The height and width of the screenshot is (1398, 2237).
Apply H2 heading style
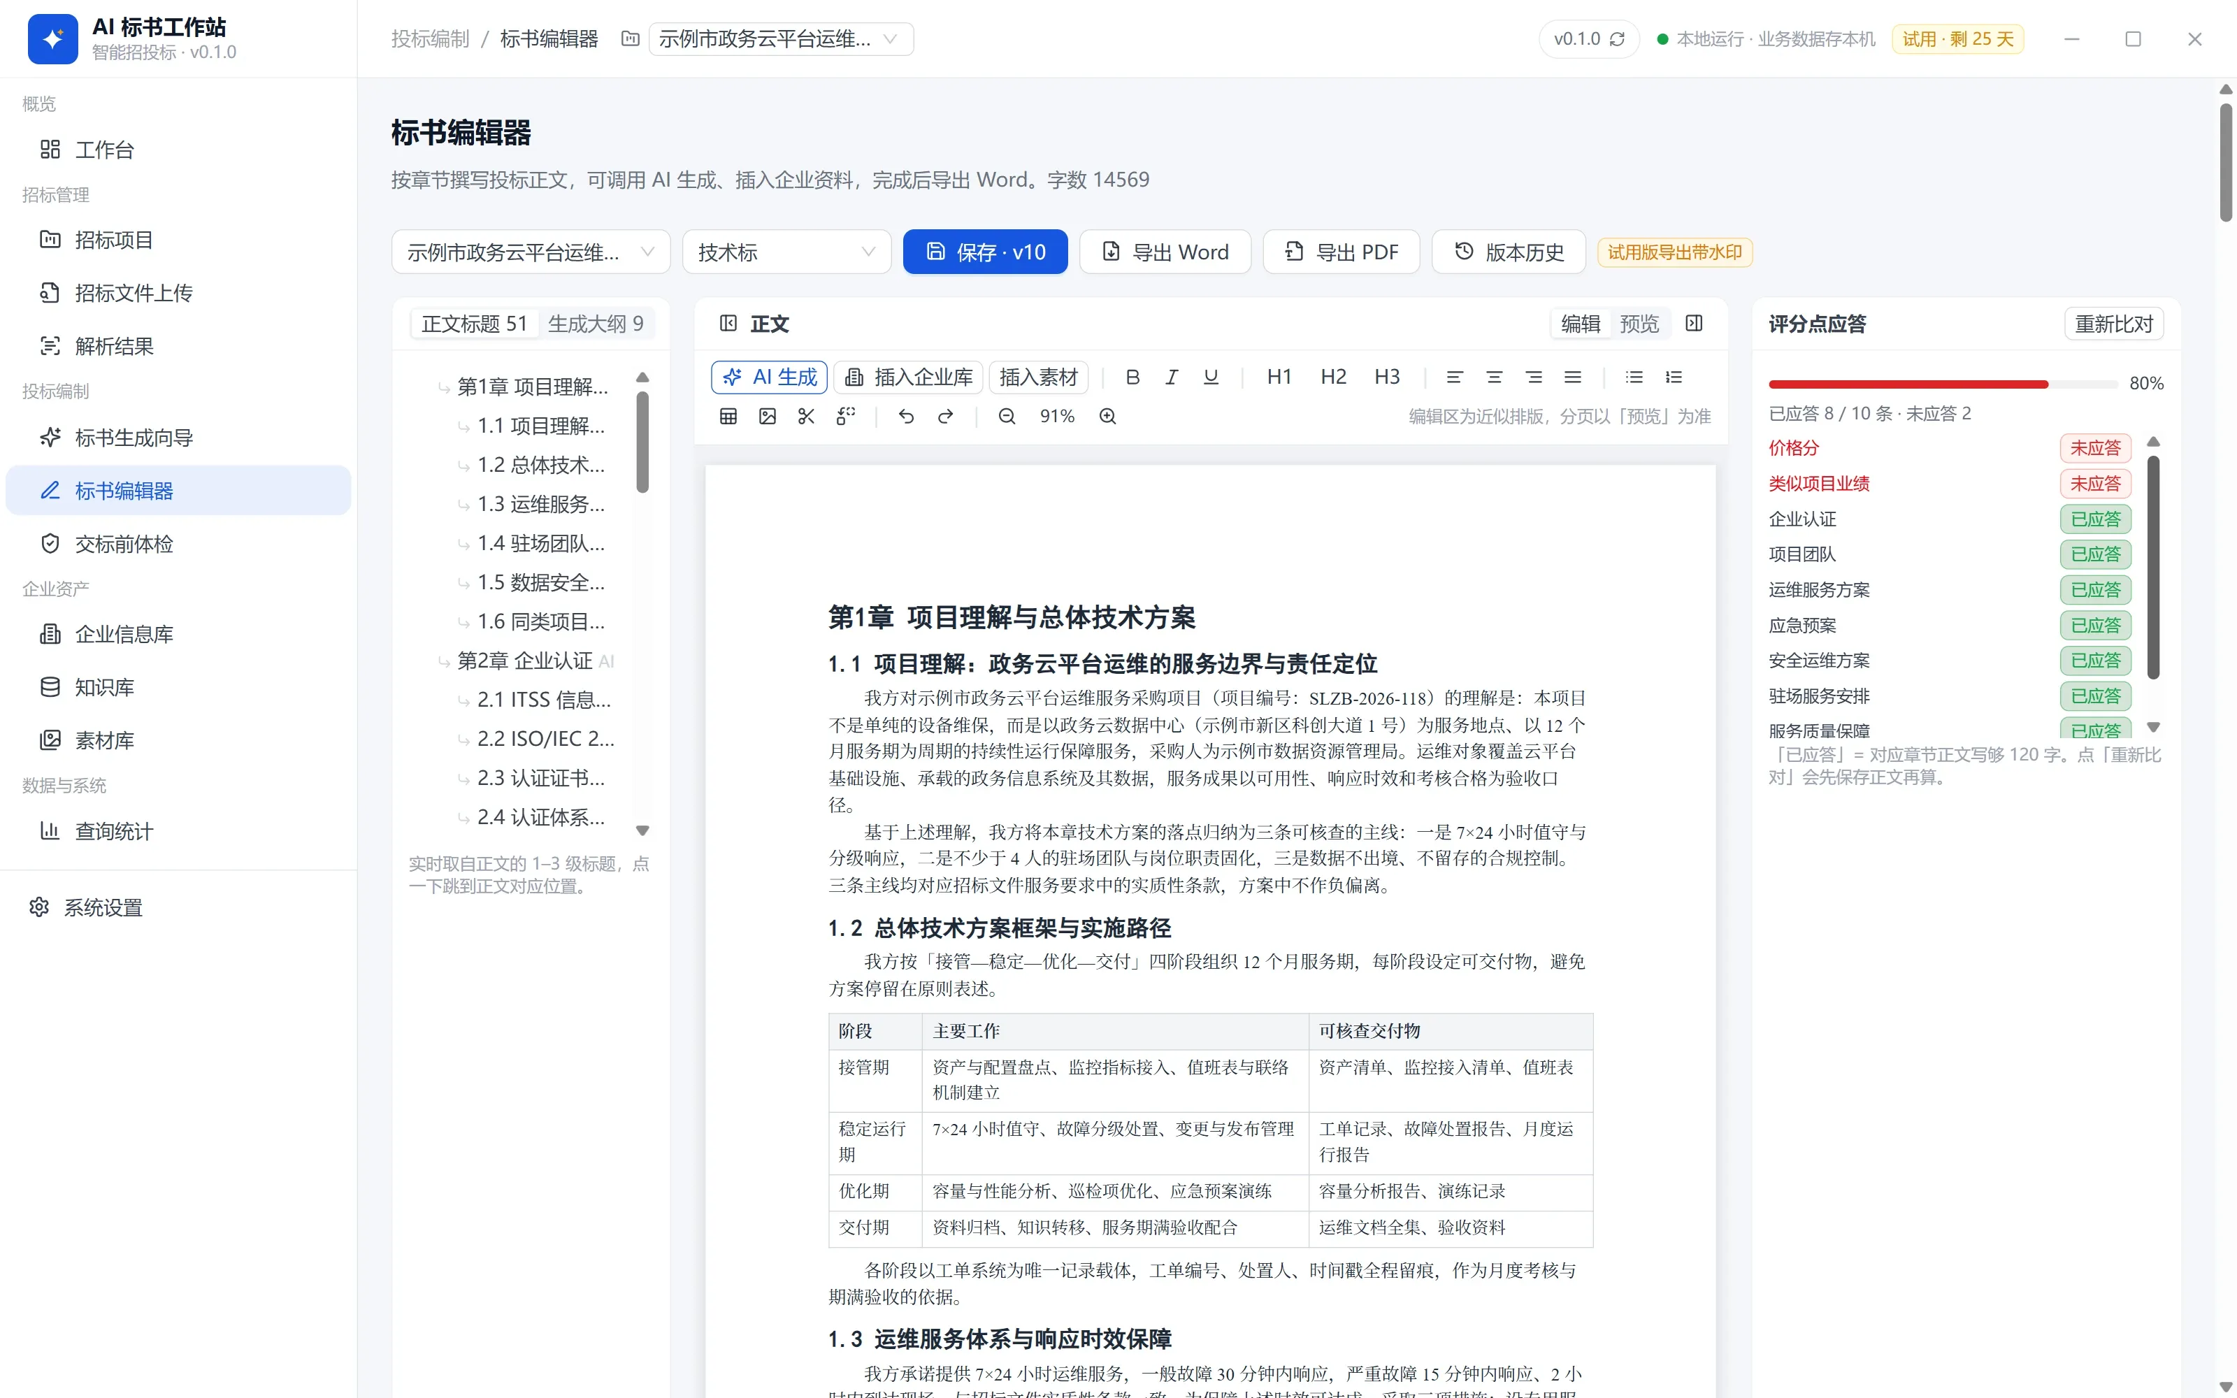(x=1333, y=376)
